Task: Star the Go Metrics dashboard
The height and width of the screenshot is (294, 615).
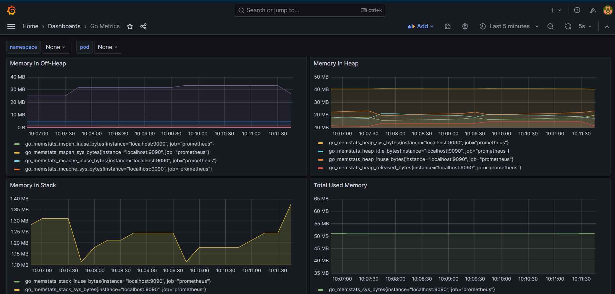Action: tap(130, 26)
